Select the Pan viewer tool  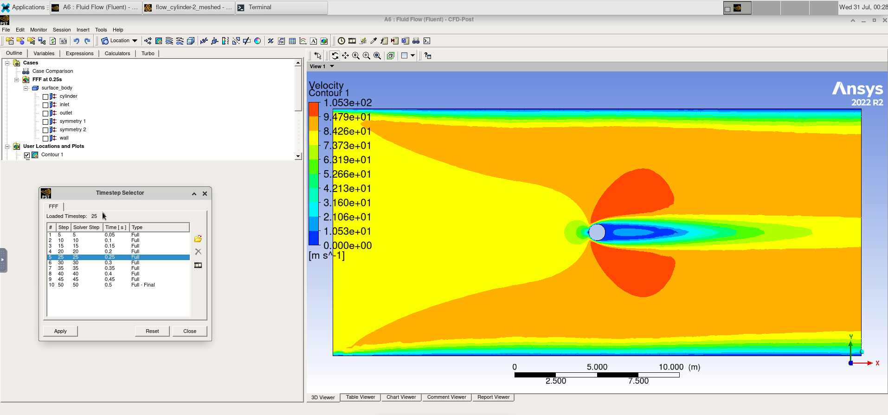(346, 56)
